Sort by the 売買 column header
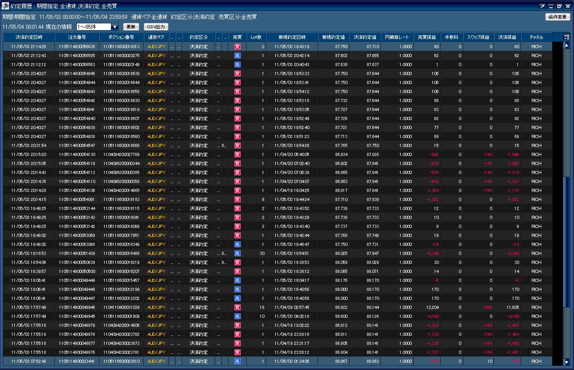Viewport: 574px width, 370px height. tap(238, 37)
